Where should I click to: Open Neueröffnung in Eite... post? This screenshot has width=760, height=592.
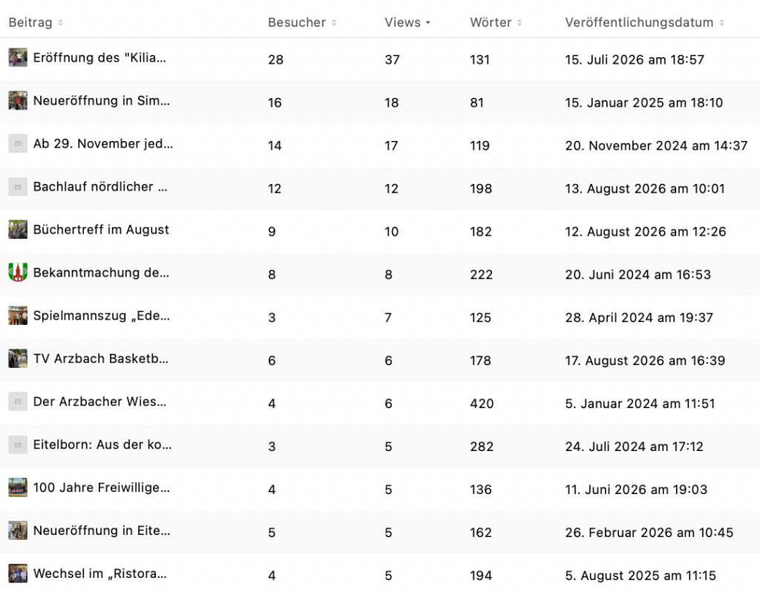[101, 531]
